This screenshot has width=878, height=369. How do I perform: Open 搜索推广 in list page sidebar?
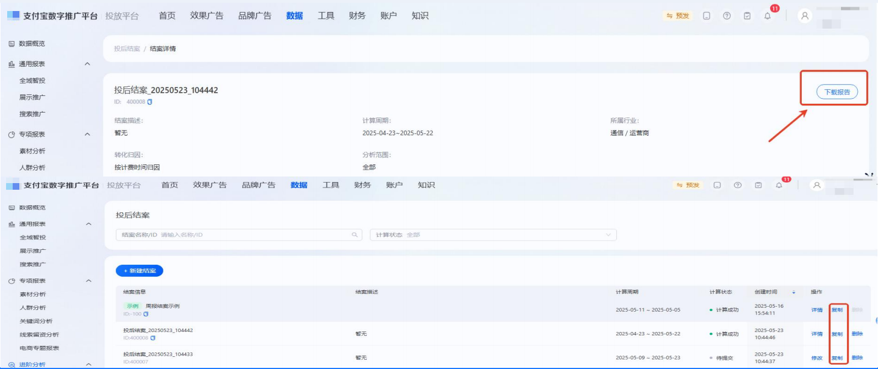(x=33, y=265)
